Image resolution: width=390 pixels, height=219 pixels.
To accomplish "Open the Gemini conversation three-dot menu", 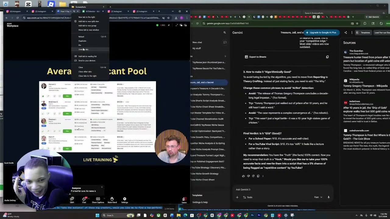I will coord(352,33).
